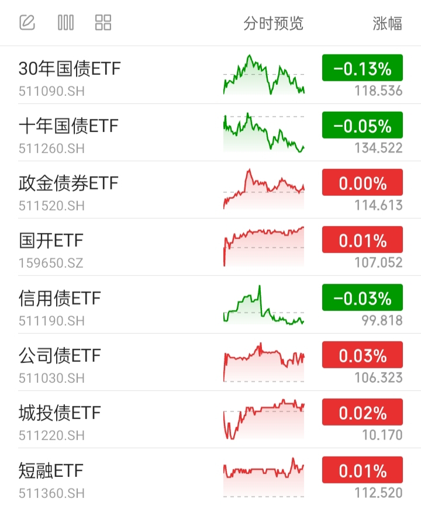Sort list by 涨幅 column header
This screenshot has height=505, width=421.
(x=387, y=23)
